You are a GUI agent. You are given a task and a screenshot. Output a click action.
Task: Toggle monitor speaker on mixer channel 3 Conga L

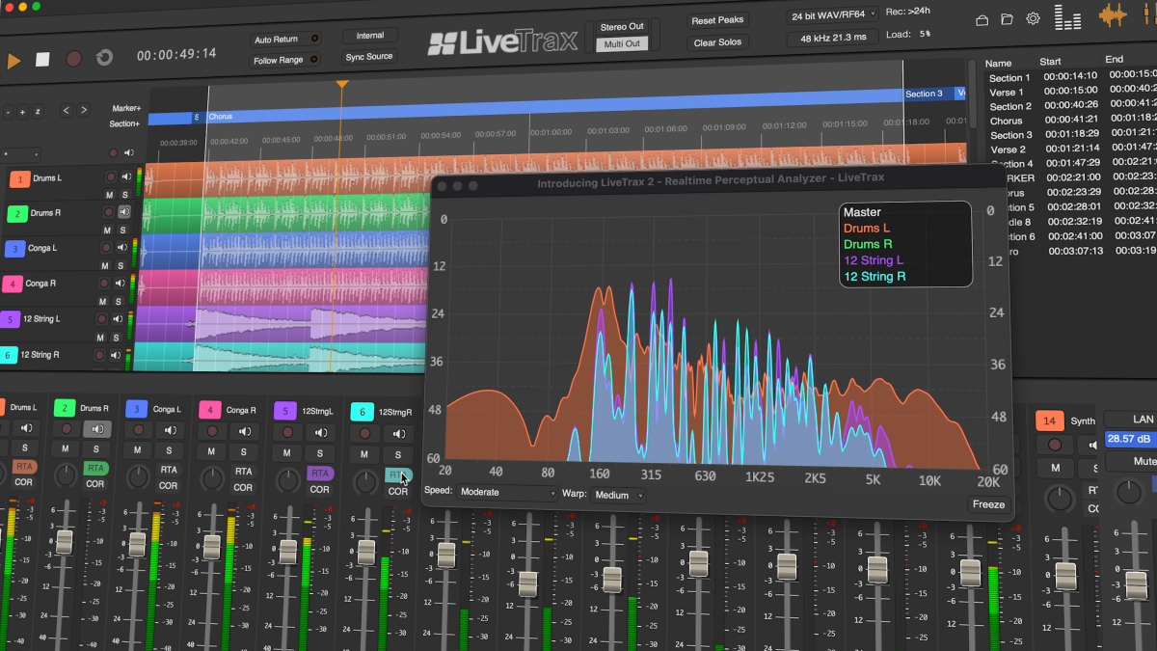(x=169, y=430)
